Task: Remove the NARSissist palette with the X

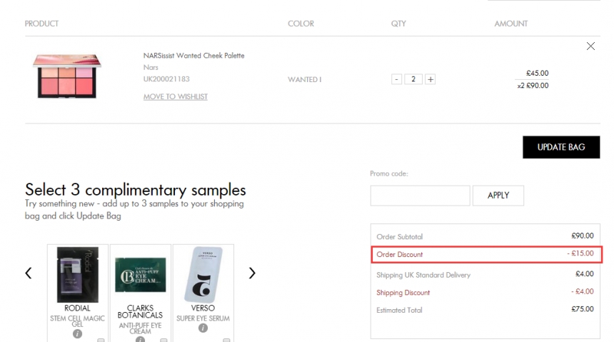Action: coord(590,46)
